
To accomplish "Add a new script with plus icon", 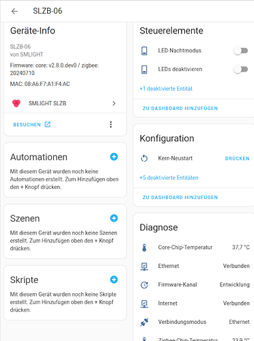I will 114,280.
